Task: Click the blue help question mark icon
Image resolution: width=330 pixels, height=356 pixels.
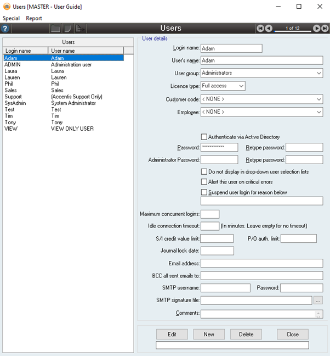Action: pyautogui.click(x=5, y=28)
